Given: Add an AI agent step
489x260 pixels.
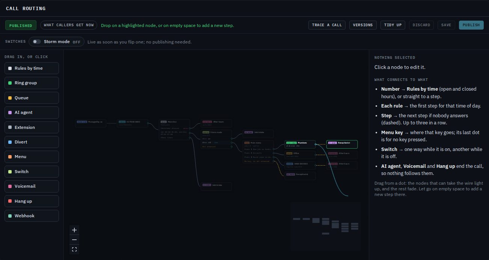Looking at the screenshot, I should point(32,112).
